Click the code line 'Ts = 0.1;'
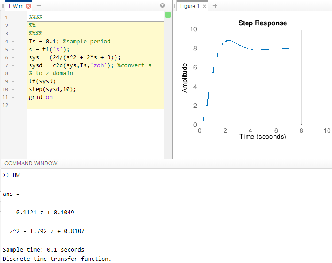The height and width of the screenshot is (263, 332). click(x=44, y=41)
